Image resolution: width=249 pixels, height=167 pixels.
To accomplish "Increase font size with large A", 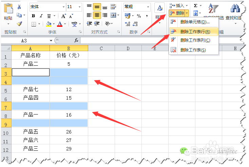I will (x=63, y=16).
